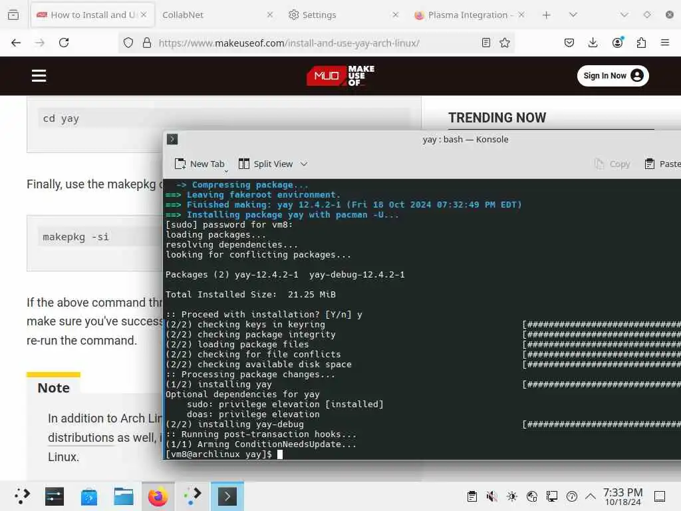This screenshot has height=511, width=681.
Task: Open a new browser tab with plus
Action: point(547,15)
